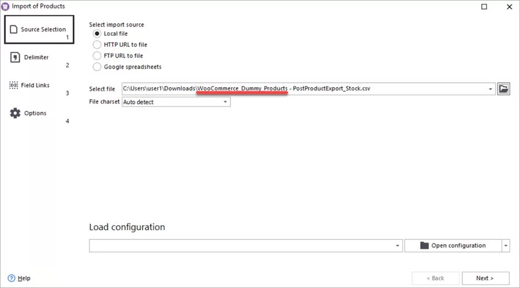Go to the Field Links step
Image resolution: width=520 pixels, height=288 pixels.
(35, 85)
